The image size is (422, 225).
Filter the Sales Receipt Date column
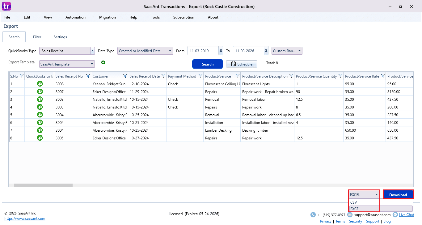163,76
